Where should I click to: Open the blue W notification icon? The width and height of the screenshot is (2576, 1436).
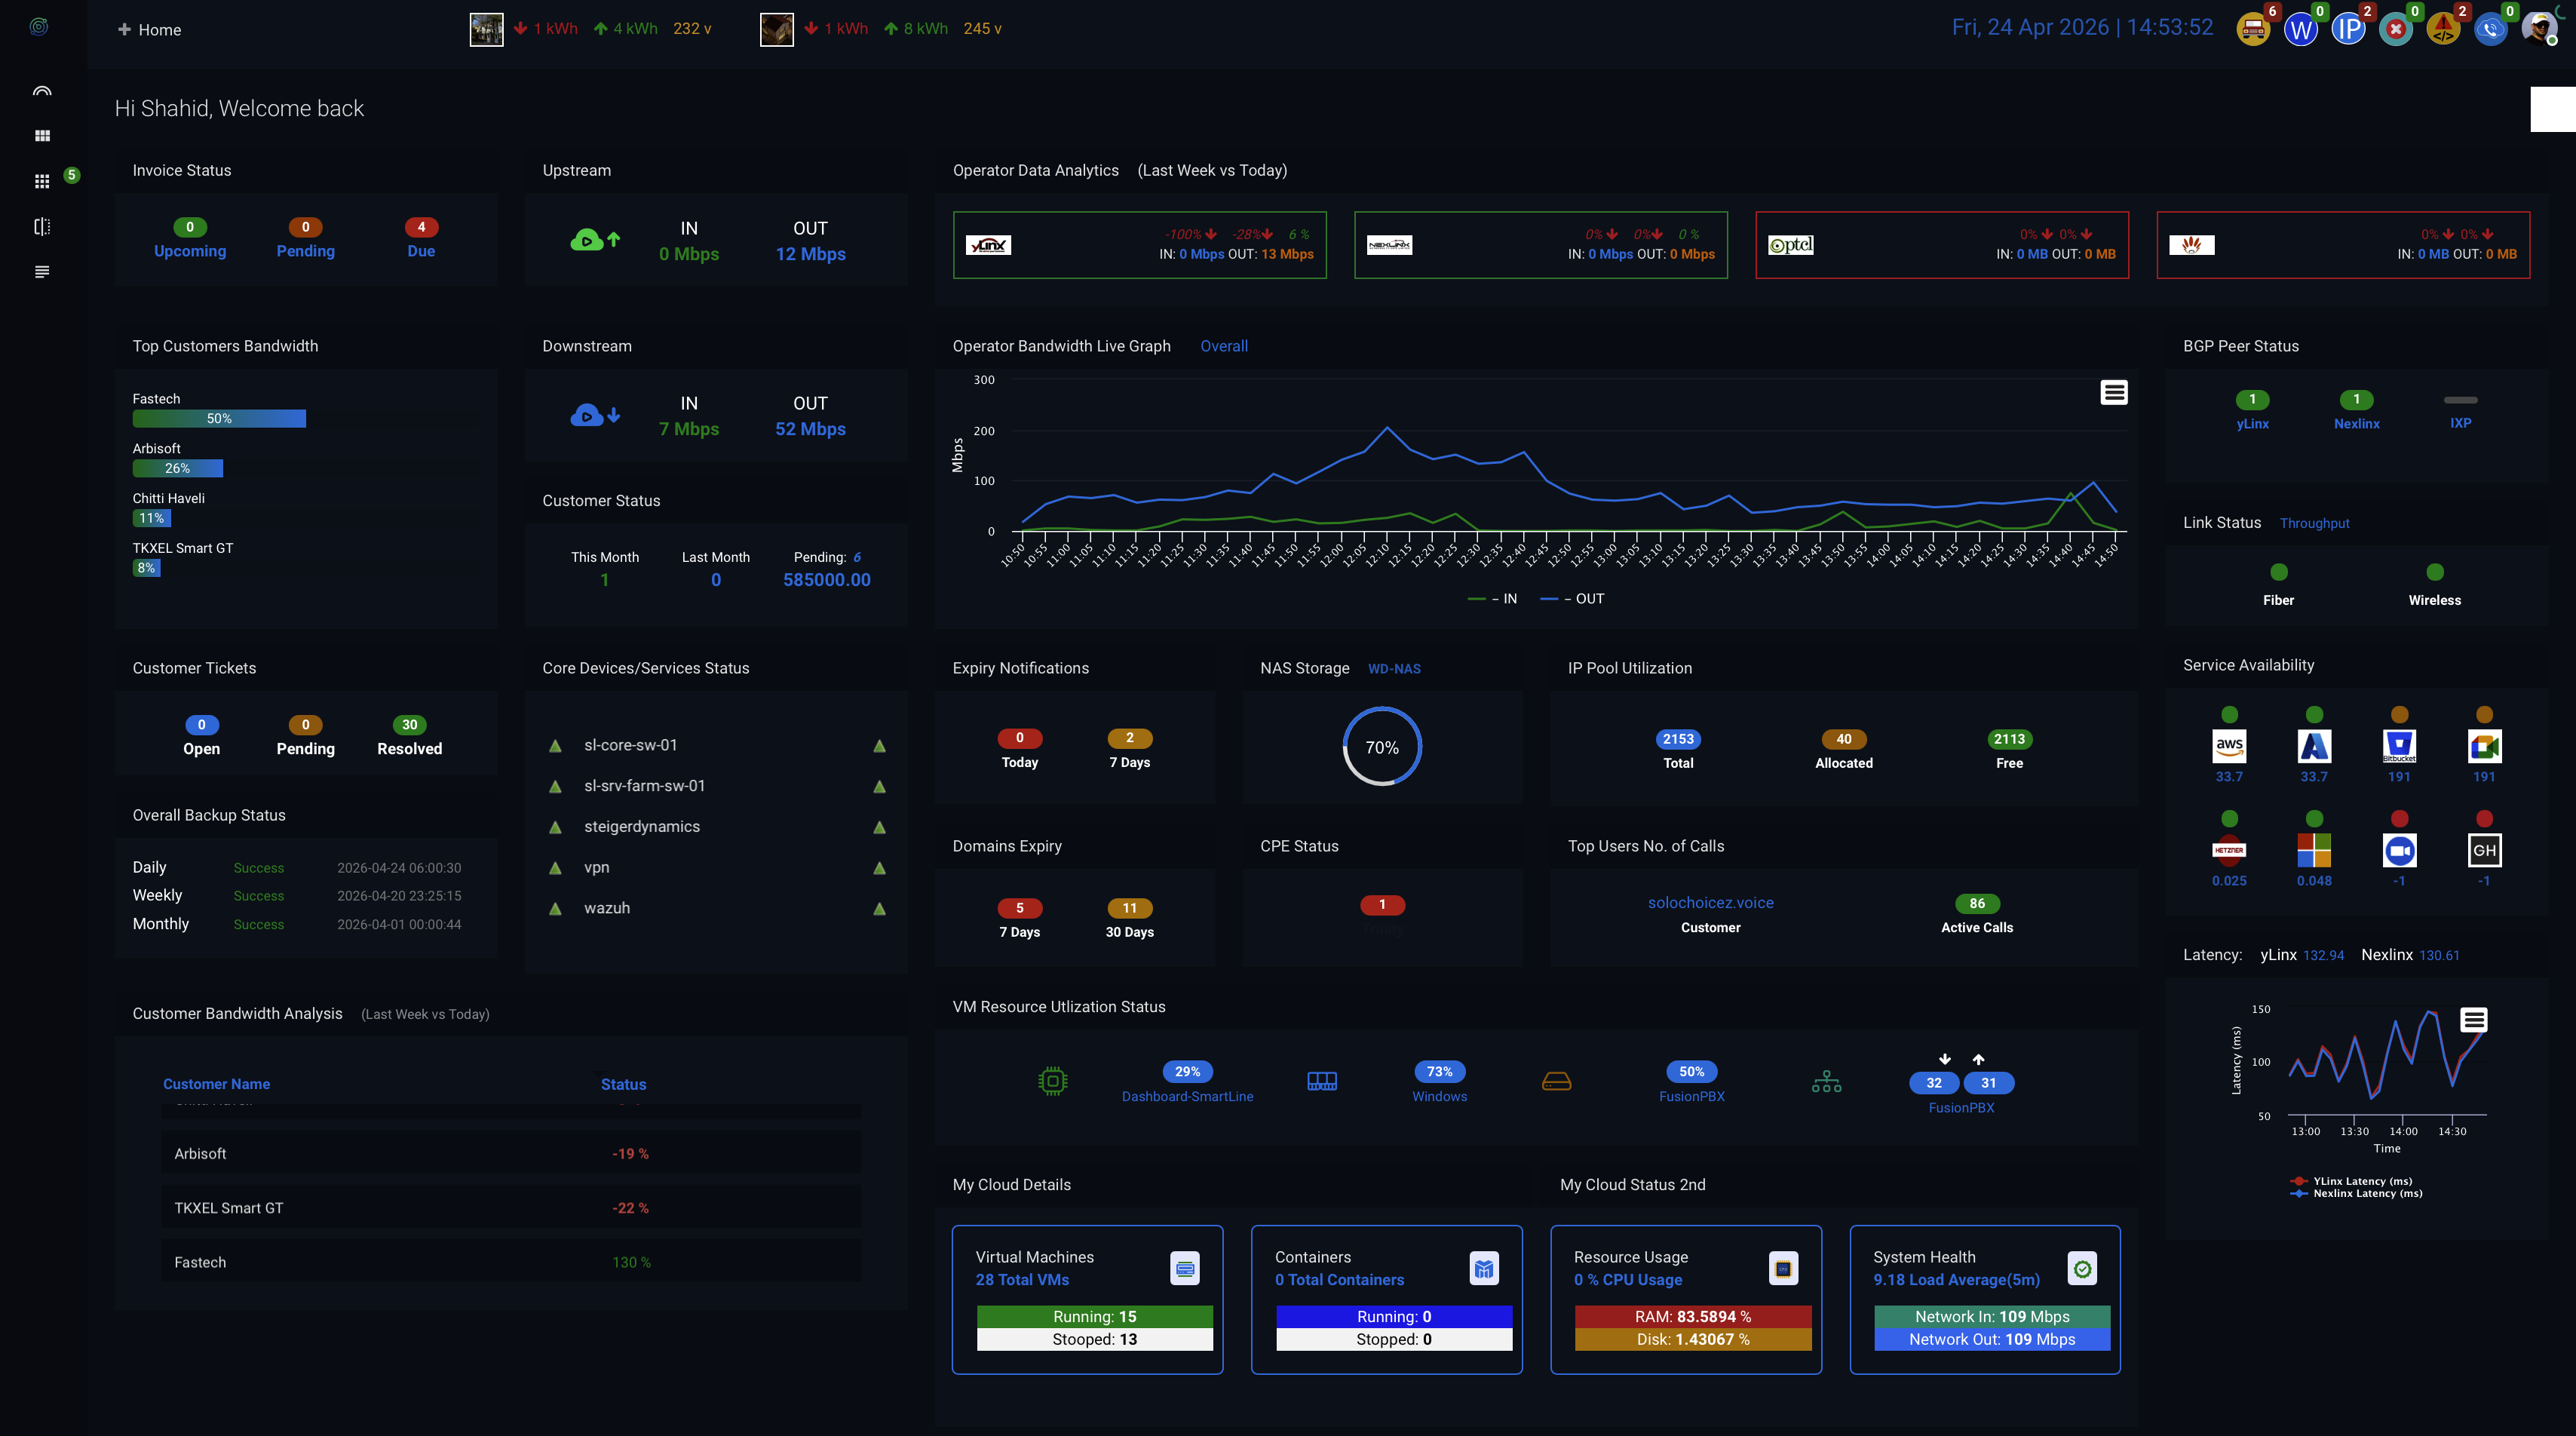2301,30
